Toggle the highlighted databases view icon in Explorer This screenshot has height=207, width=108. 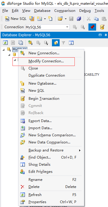56,43
